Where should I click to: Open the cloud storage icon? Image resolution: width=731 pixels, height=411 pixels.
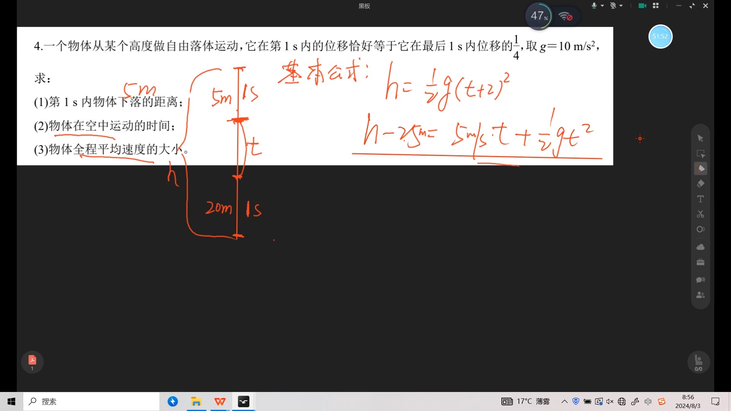tap(700, 247)
